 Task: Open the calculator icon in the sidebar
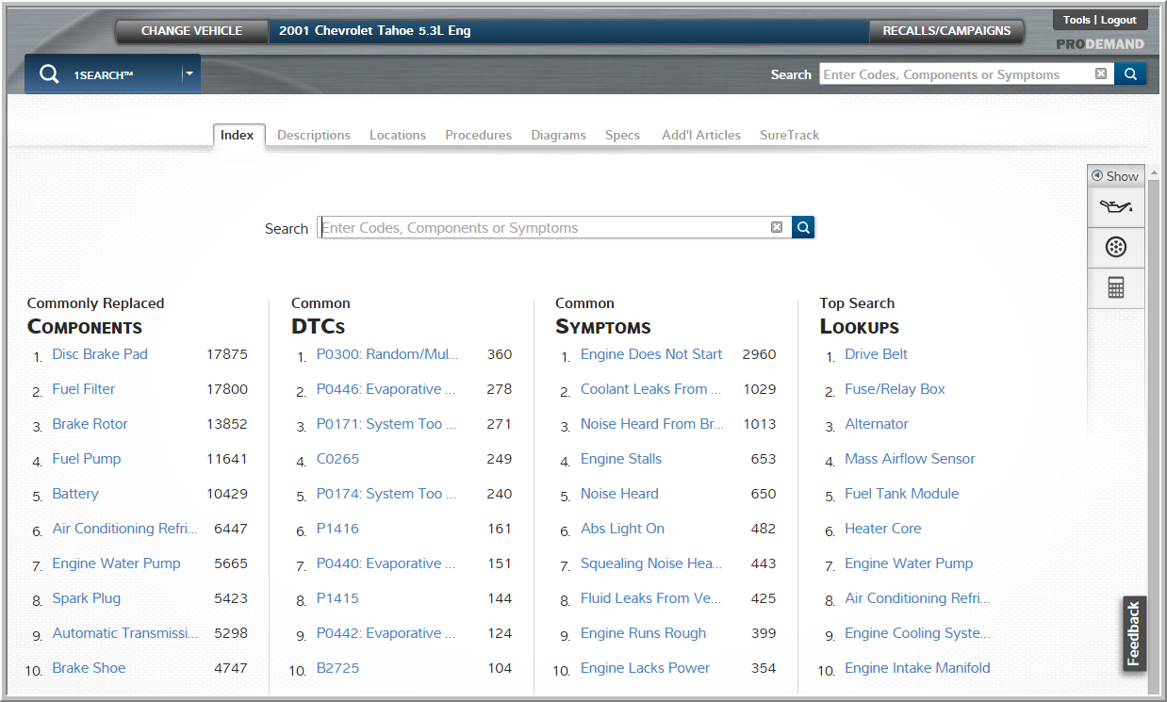[x=1115, y=287]
